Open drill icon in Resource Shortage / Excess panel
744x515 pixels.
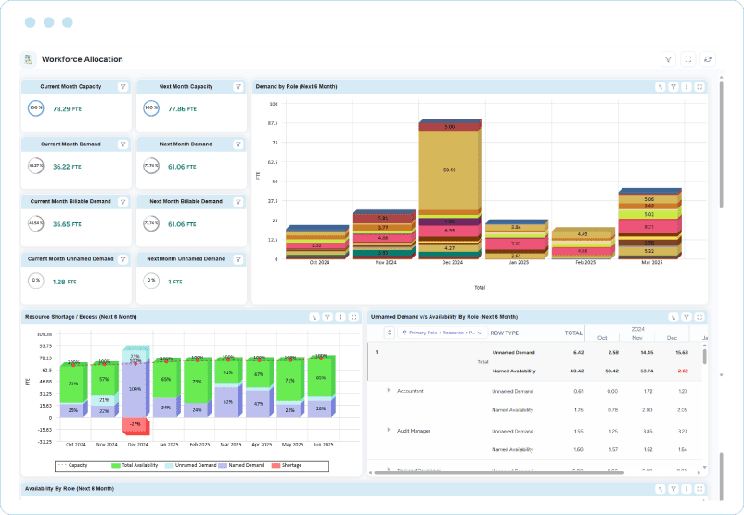314,317
